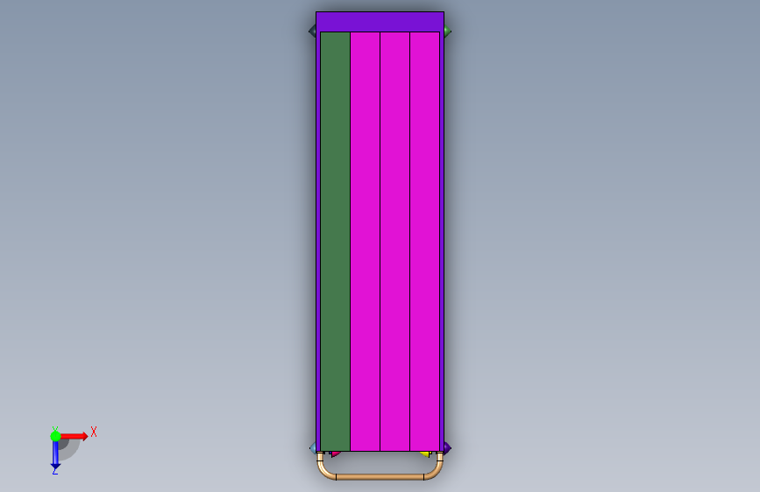Select the copper tube handle's straight section
The image size is (760, 492).
click(x=380, y=477)
